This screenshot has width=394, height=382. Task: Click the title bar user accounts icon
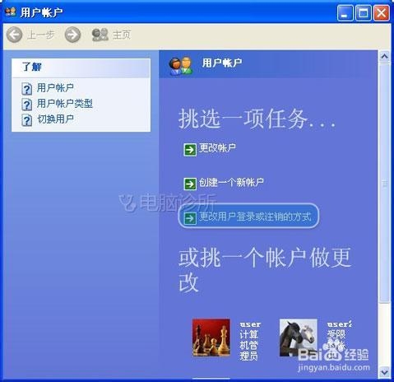11,12
